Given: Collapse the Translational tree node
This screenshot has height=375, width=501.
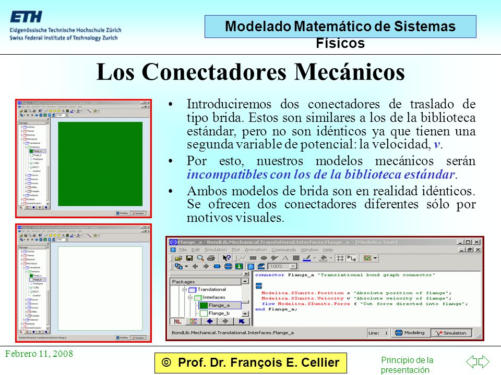Looking at the screenshot, I should [184, 290].
